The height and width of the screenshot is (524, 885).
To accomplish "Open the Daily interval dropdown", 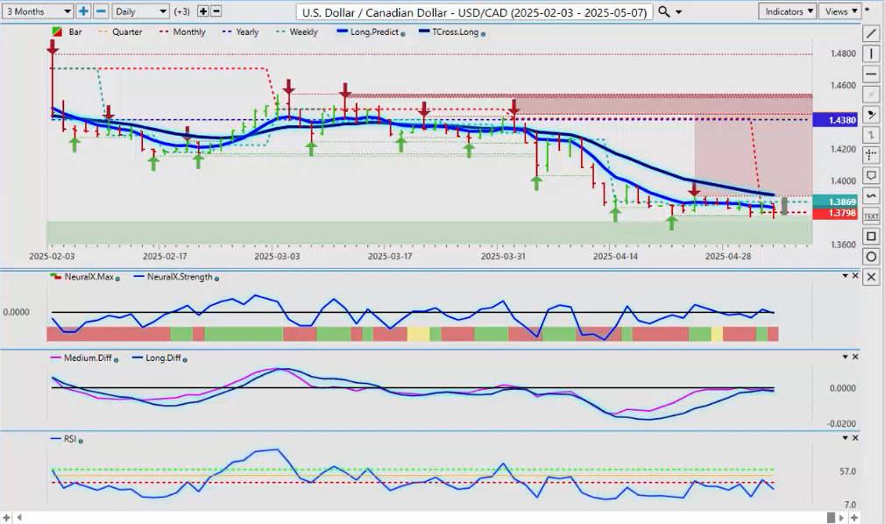I will 139,11.
